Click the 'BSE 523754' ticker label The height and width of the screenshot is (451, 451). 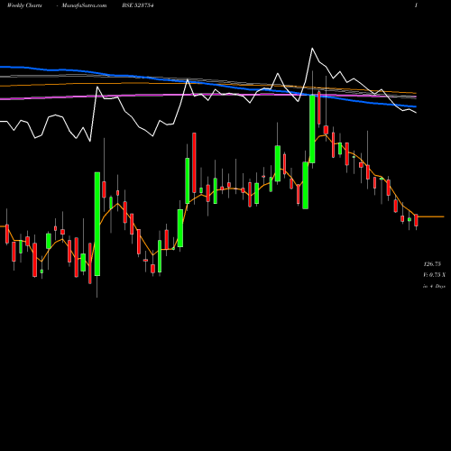click(x=138, y=5)
